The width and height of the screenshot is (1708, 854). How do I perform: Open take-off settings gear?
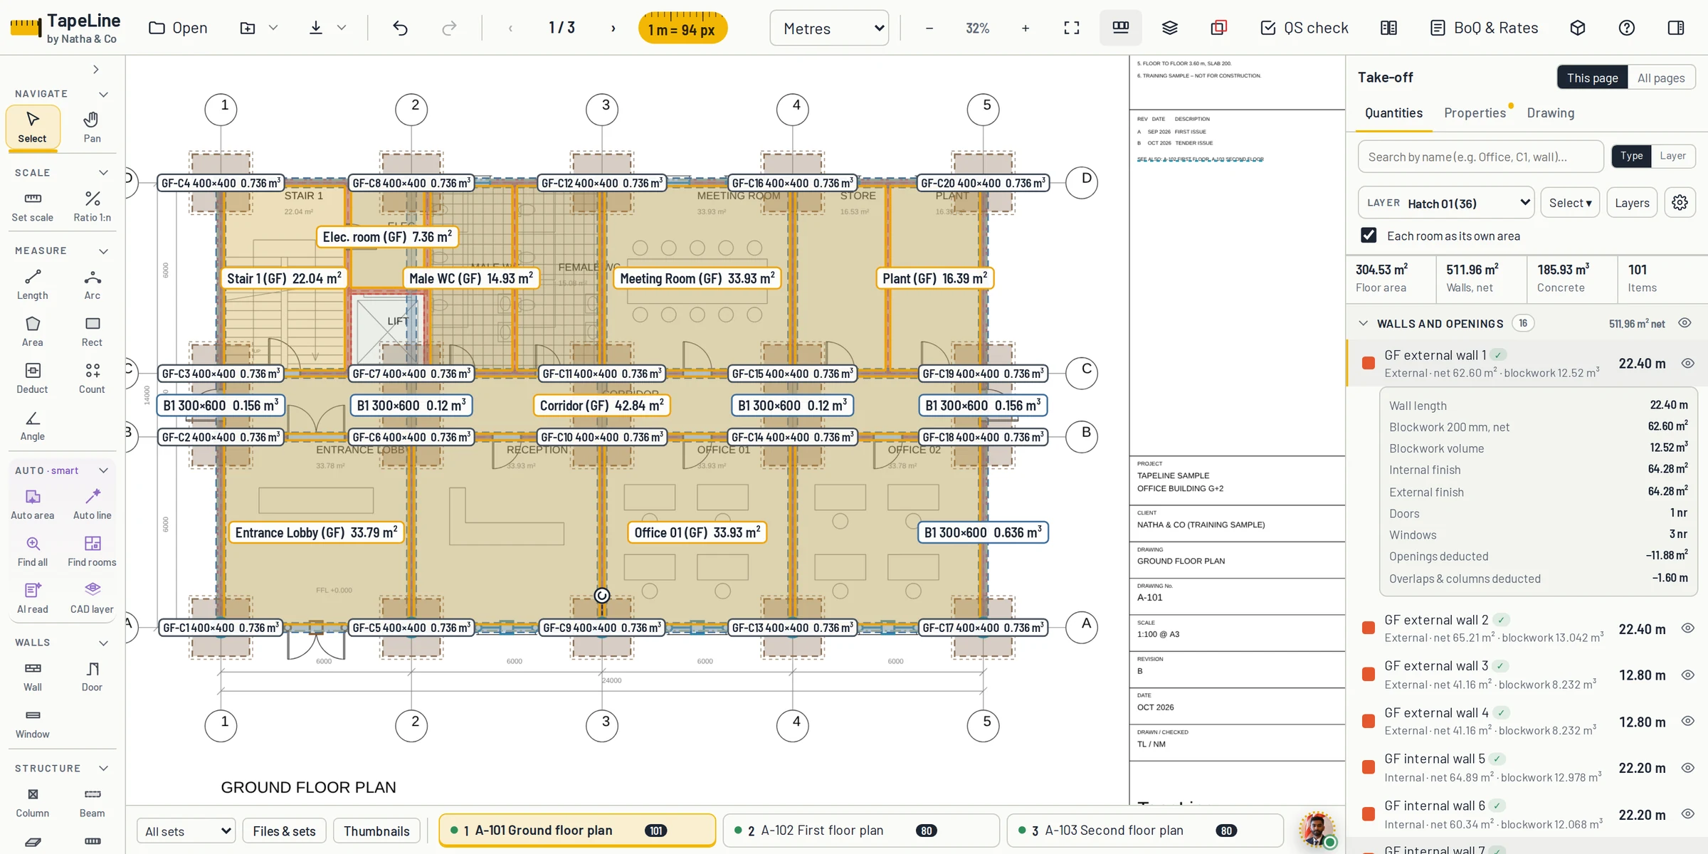point(1680,203)
